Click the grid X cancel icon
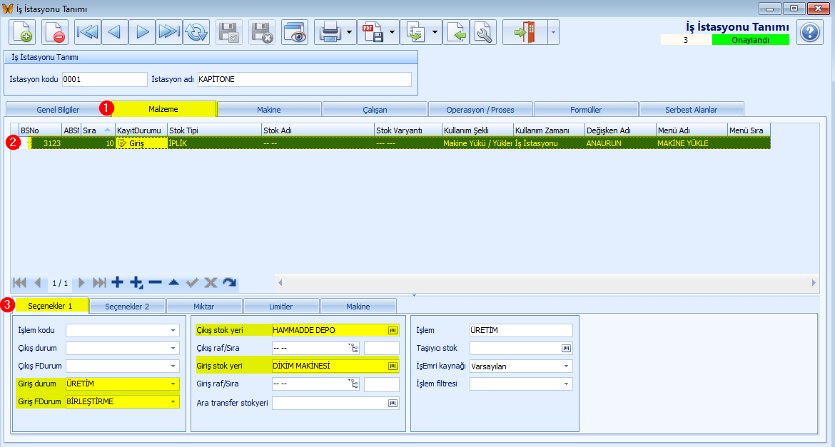The height and width of the screenshot is (447, 835). pos(211,282)
